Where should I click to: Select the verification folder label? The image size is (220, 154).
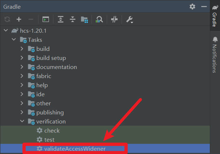pos(51,122)
